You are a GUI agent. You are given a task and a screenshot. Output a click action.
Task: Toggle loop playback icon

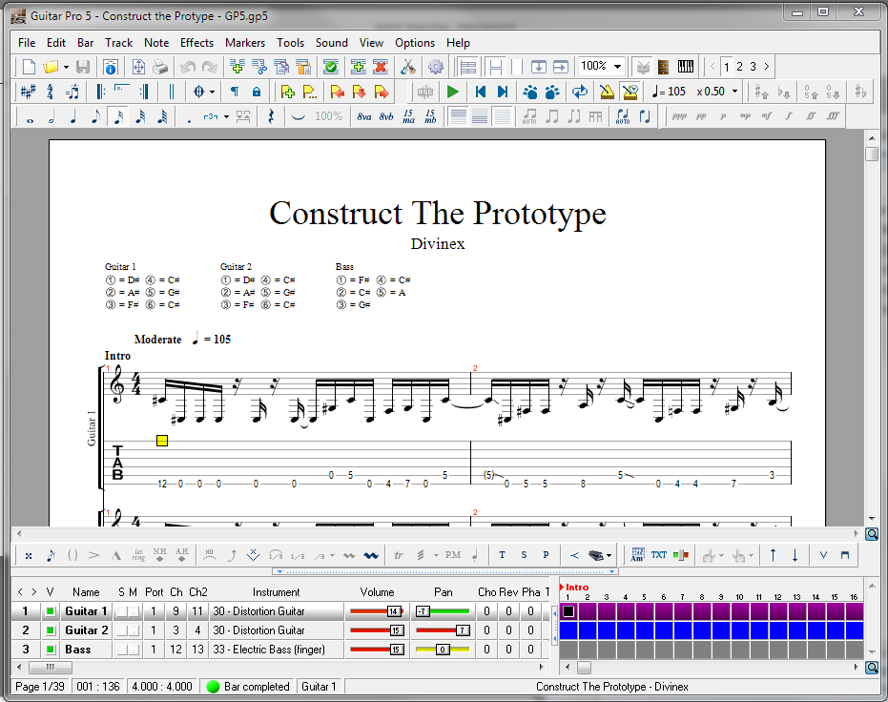point(579,92)
